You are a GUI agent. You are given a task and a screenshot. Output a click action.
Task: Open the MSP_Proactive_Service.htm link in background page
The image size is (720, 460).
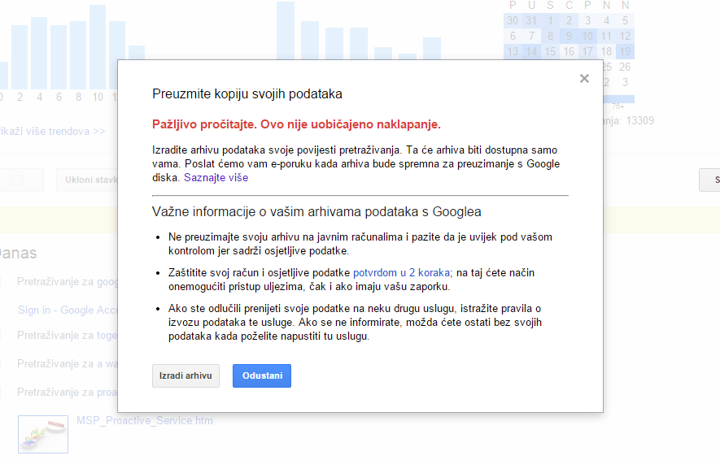point(145,420)
